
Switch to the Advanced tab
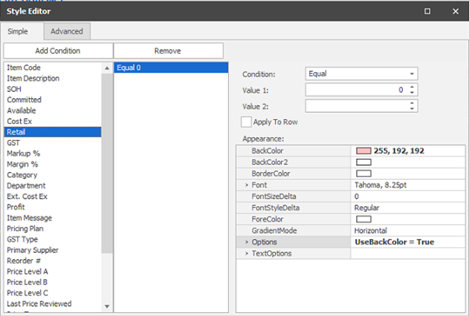[x=67, y=31]
